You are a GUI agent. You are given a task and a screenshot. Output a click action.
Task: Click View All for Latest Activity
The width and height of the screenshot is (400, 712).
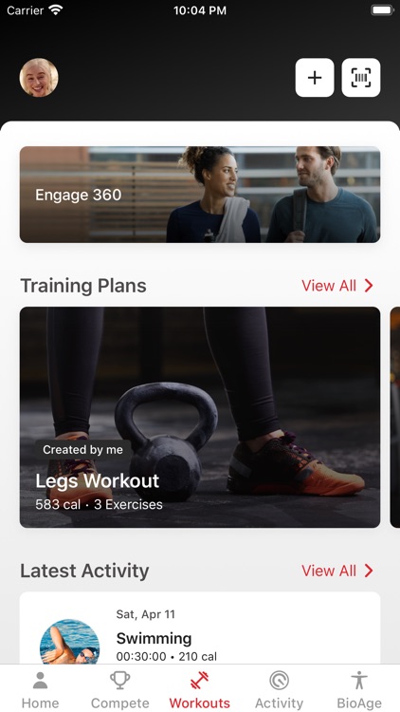(x=329, y=571)
